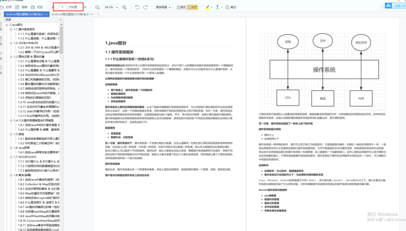
Task: Open outline entry 1.7.1 NIO是什么
Action: click(38, 162)
